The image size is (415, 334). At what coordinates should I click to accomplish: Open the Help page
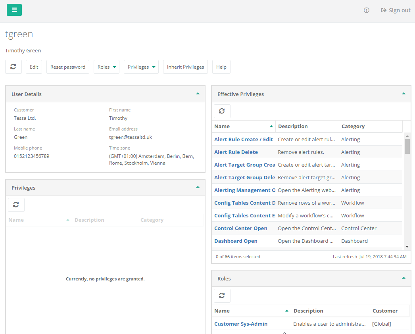click(221, 67)
